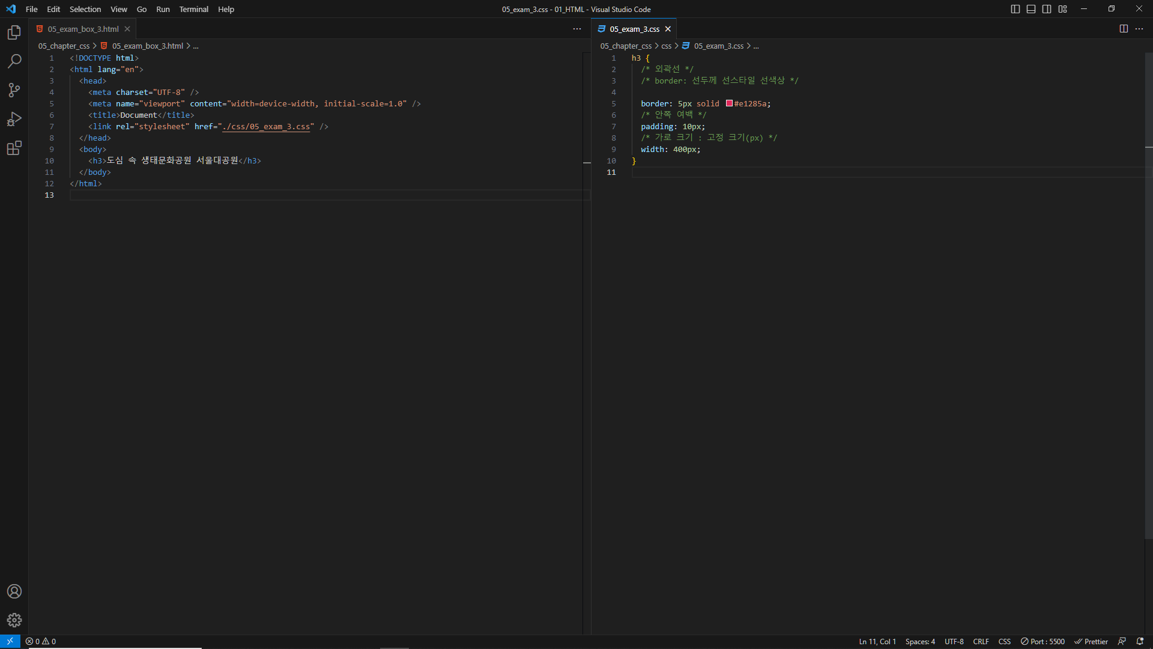
Task: Open the Search view icon
Action: click(x=14, y=61)
